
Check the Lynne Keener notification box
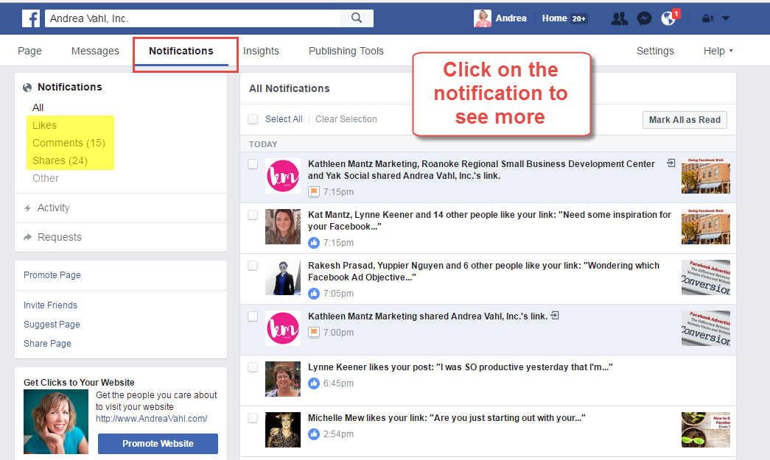pos(253,367)
